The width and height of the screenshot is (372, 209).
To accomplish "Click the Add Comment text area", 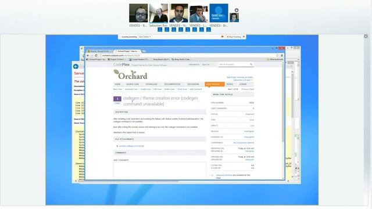I will [160, 171].
